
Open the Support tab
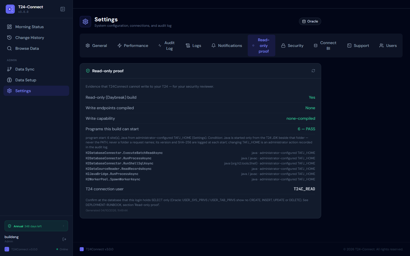pos(358,46)
